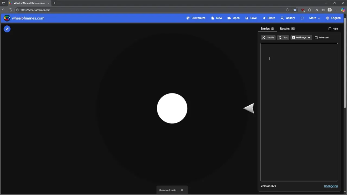
Task: Open a new browser tab
Action: [x=54, y=3]
